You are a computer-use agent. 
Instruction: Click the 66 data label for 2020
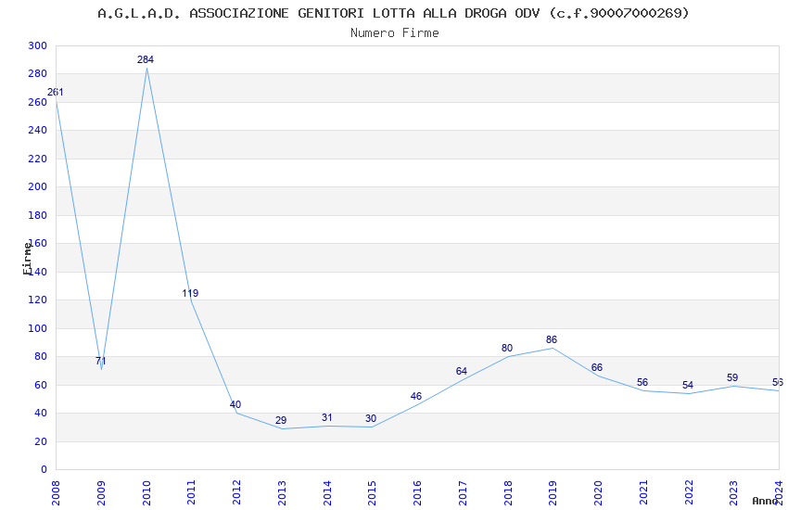(x=596, y=367)
